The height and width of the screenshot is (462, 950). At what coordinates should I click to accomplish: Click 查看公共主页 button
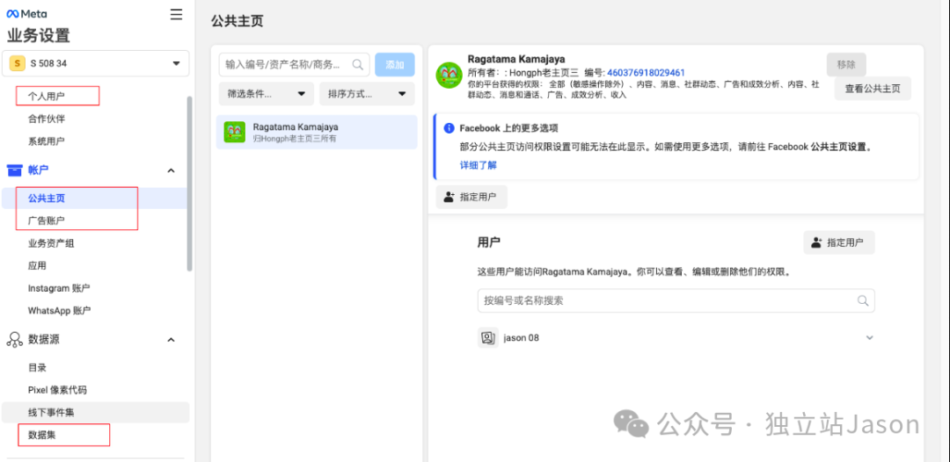(873, 89)
